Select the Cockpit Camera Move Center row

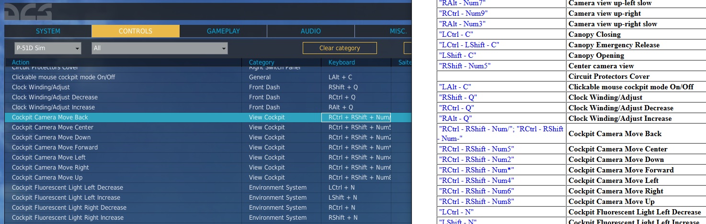(208, 127)
